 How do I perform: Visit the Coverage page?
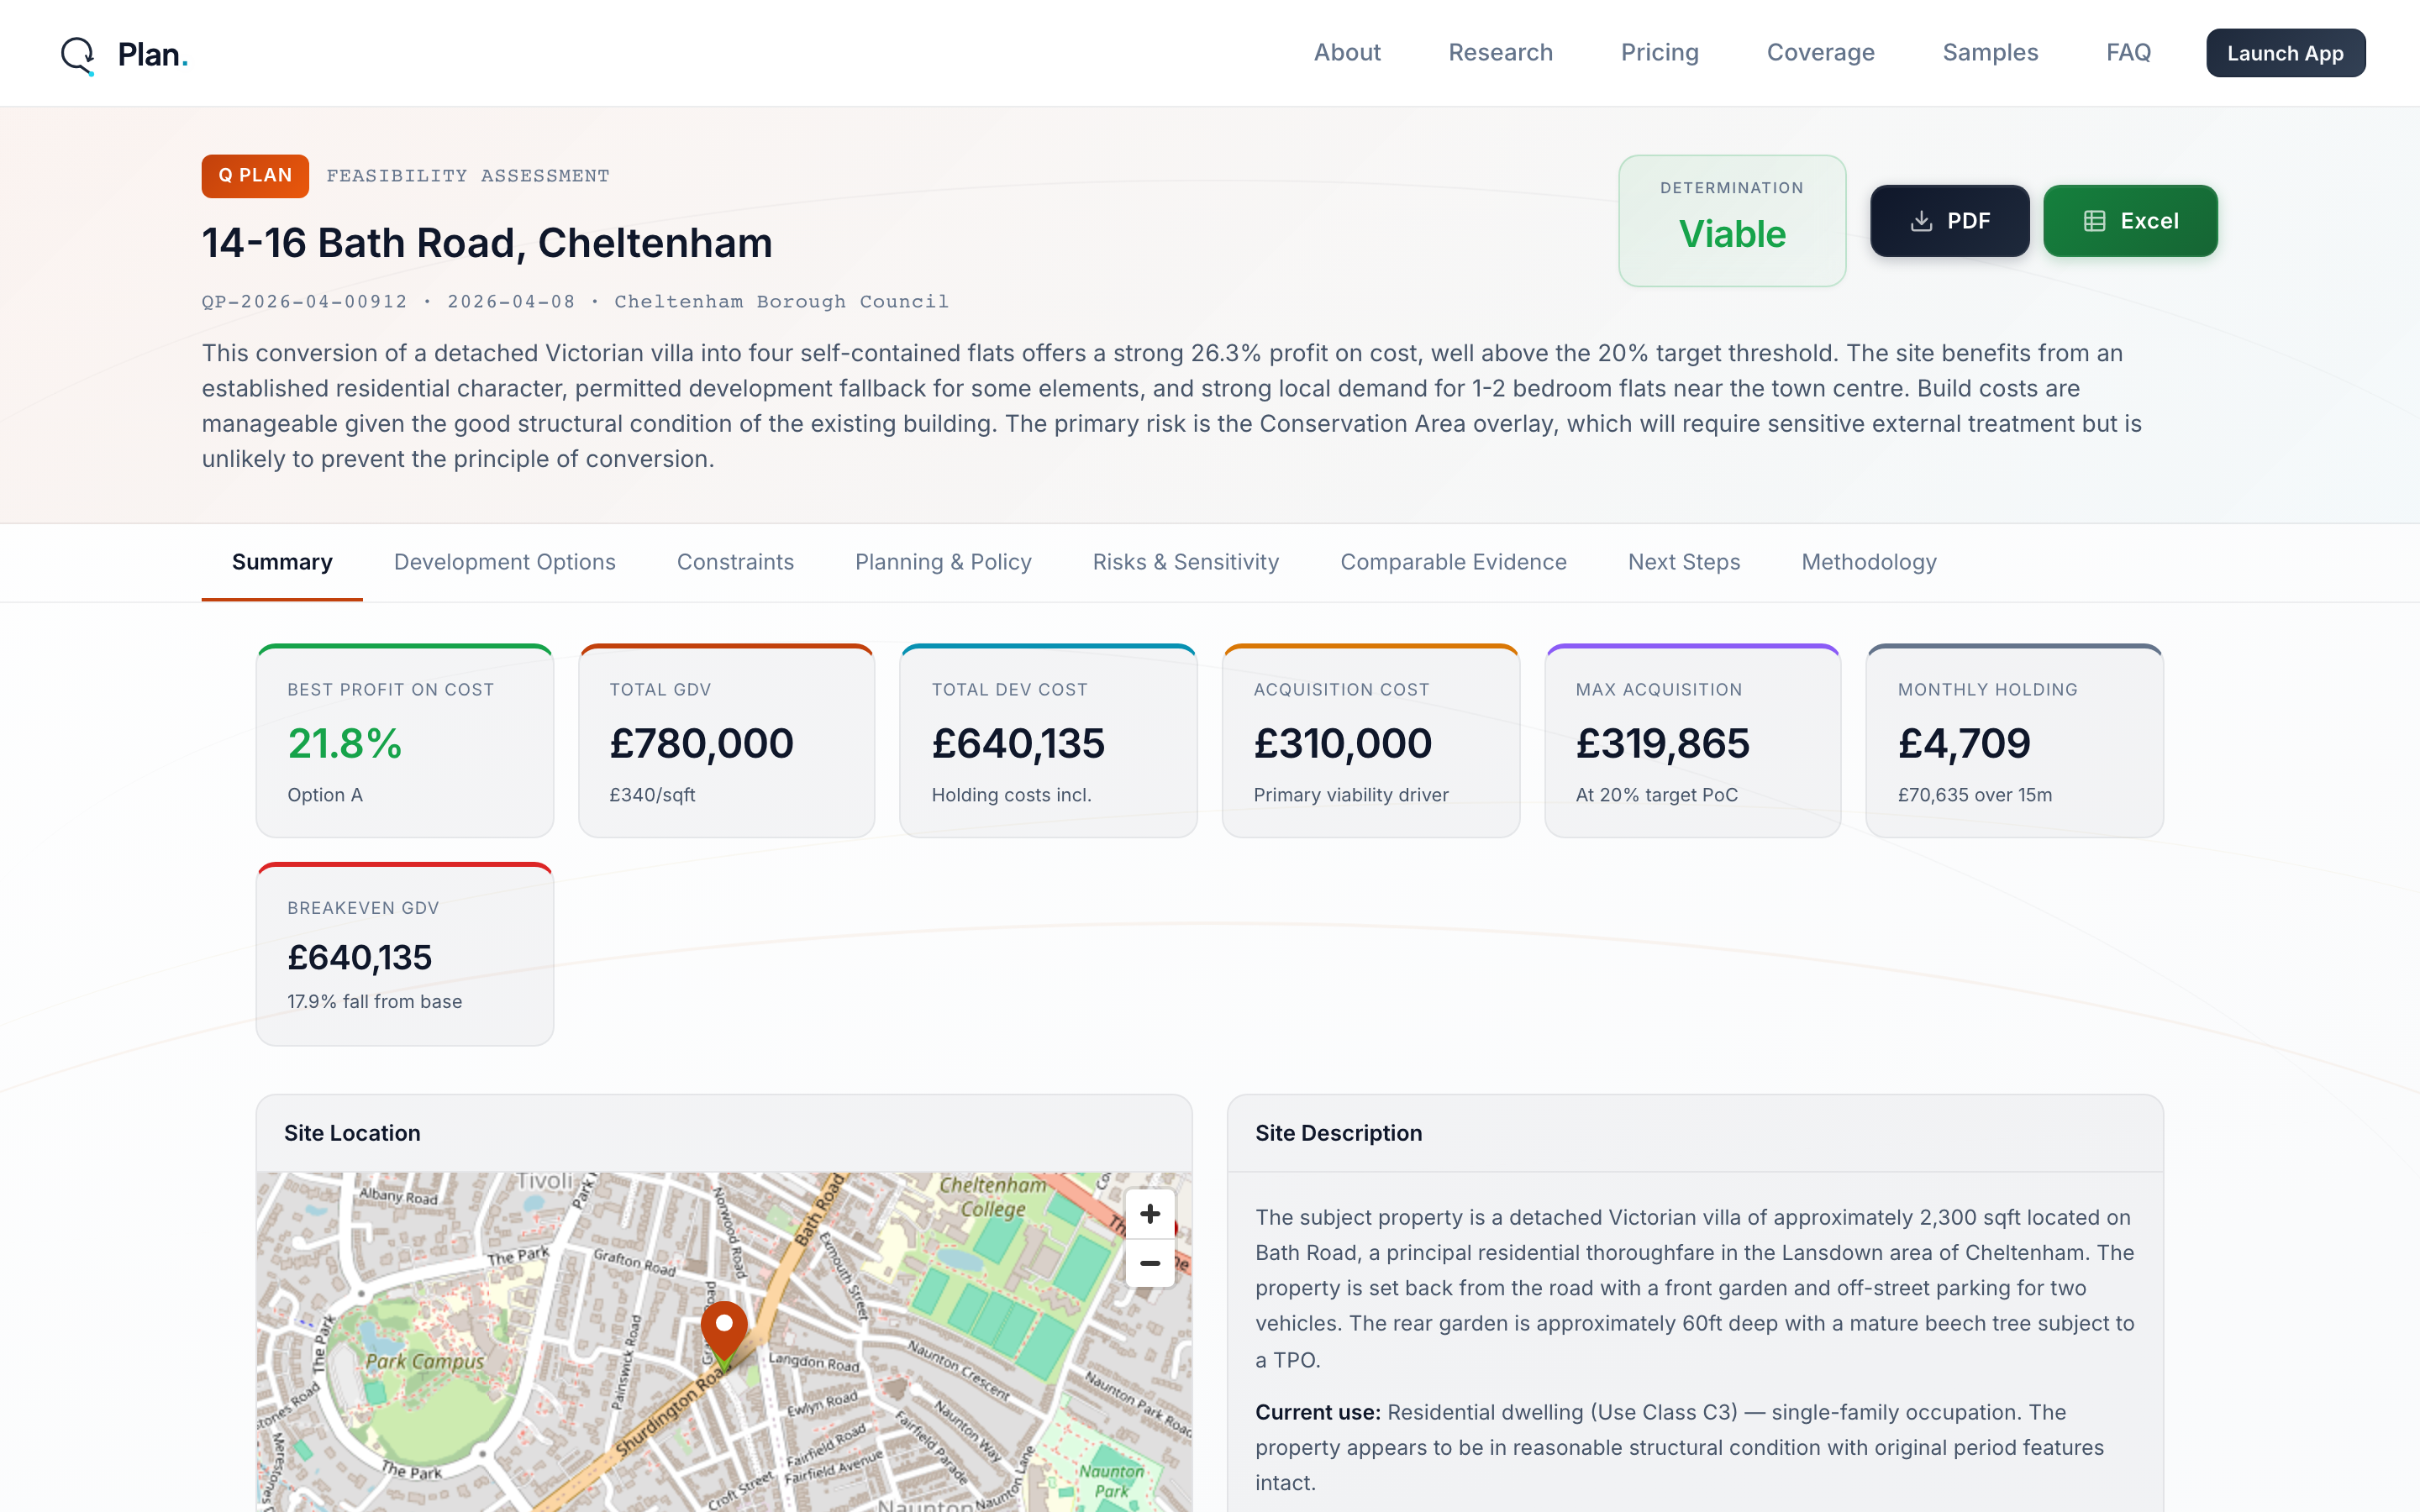[1820, 53]
